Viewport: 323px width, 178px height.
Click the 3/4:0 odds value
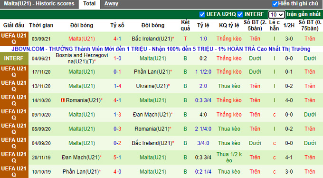(x=203, y=143)
